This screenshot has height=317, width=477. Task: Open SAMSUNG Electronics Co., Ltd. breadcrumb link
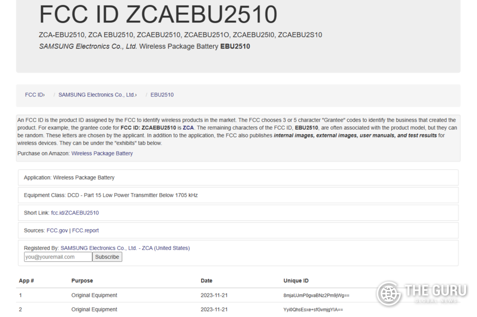(x=98, y=95)
